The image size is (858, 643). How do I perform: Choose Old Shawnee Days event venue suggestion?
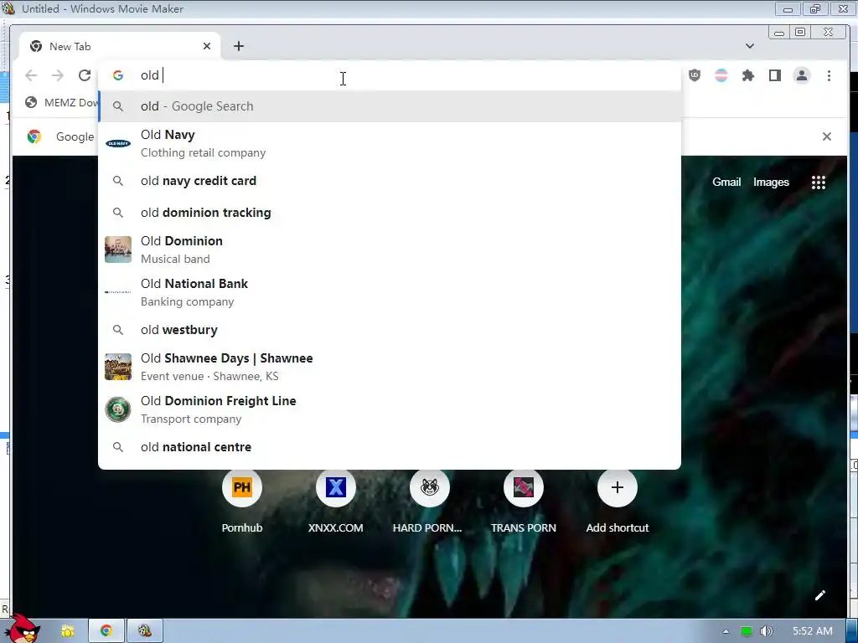click(390, 367)
